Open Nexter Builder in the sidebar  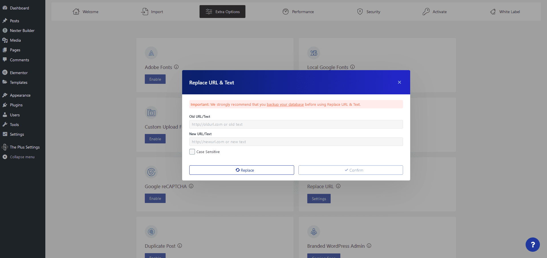pyautogui.click(x=23, y=31)
